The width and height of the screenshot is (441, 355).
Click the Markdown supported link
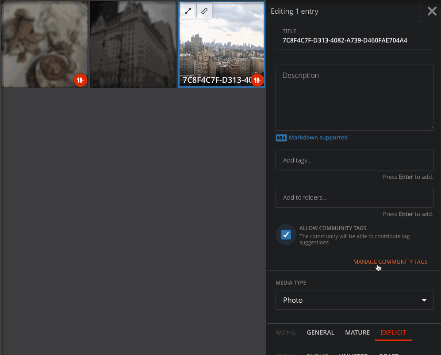point(318,137)
